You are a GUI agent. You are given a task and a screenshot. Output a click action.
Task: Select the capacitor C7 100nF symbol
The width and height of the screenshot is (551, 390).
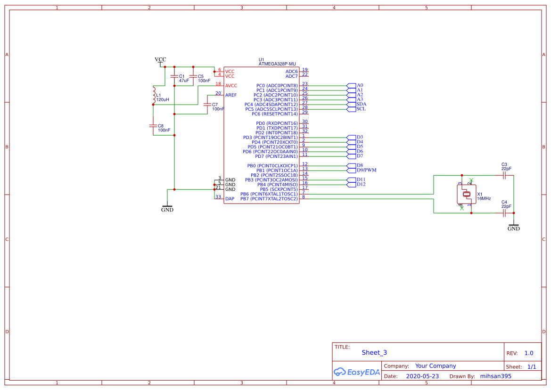(206, 105)
